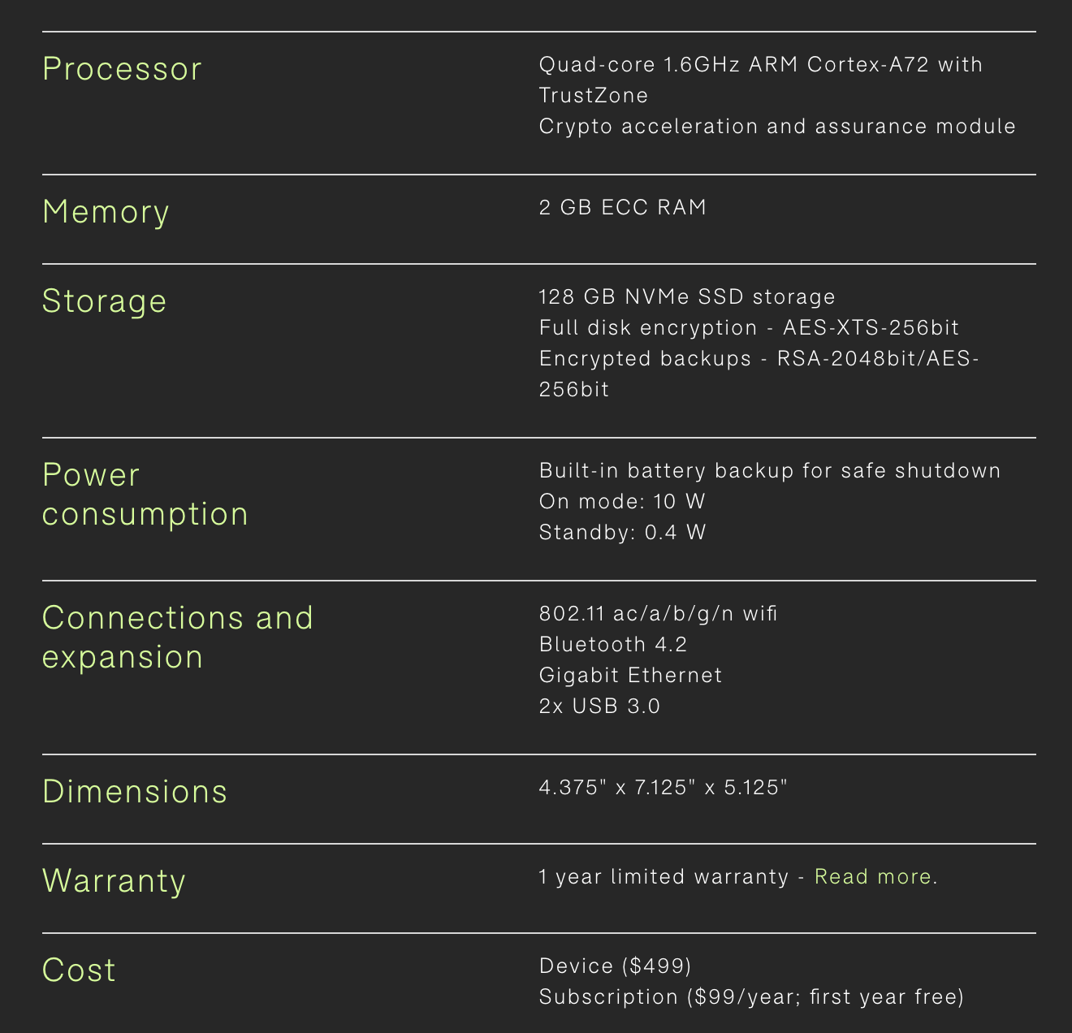This screenshot has height=1033, width=1072.
Task: Click the Gigabit Ethernet entry
Action: coord(630,676)
